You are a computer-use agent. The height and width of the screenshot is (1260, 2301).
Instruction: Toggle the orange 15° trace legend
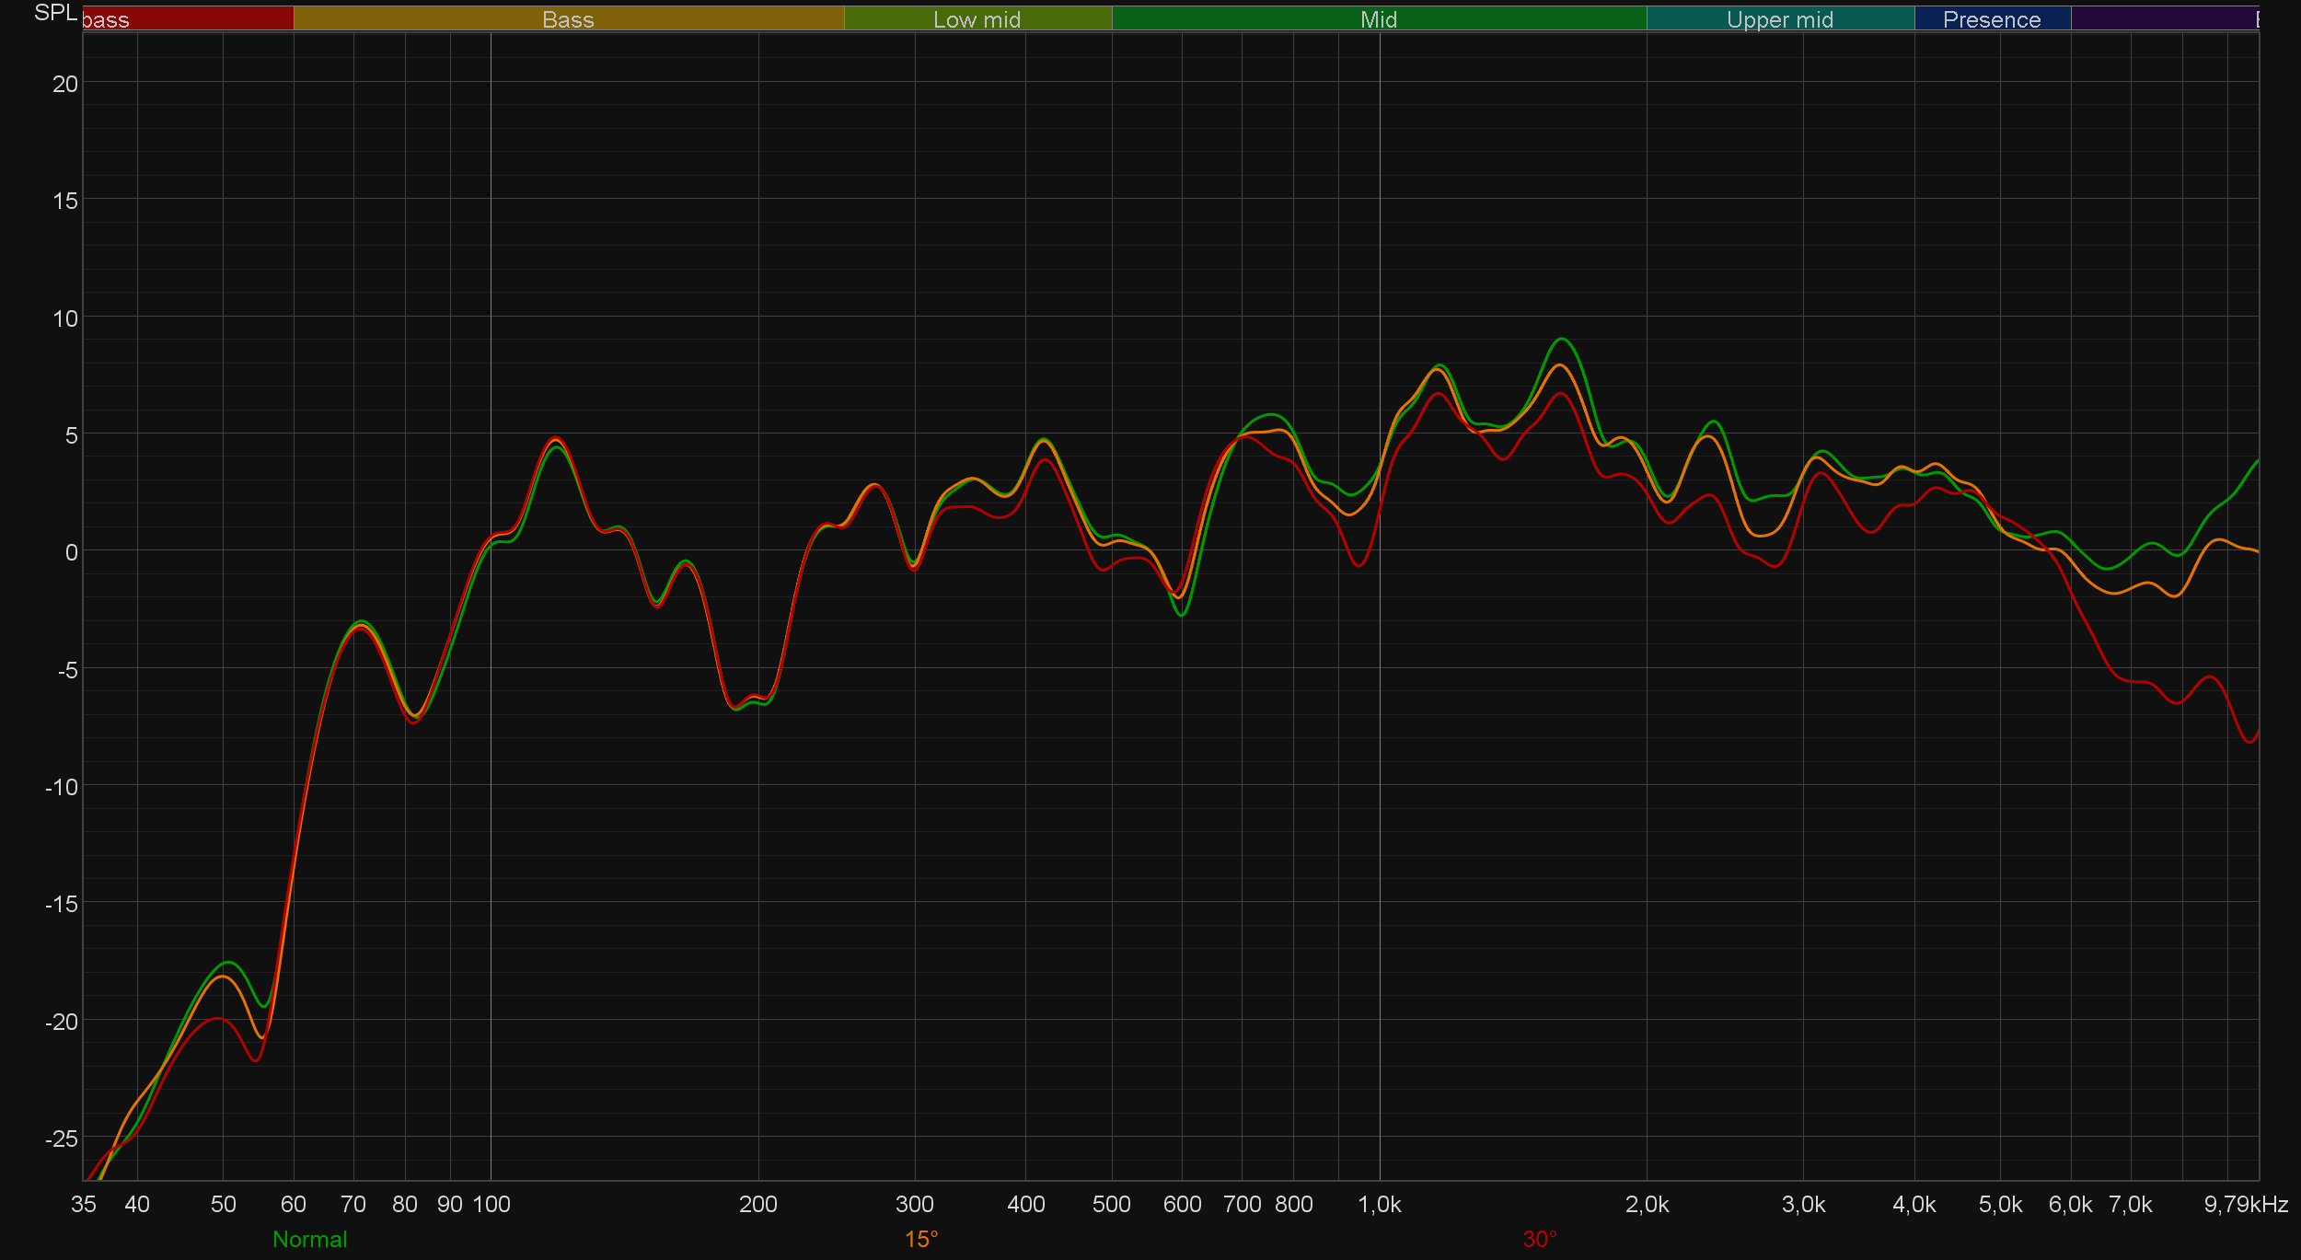tap(920, 1239)
